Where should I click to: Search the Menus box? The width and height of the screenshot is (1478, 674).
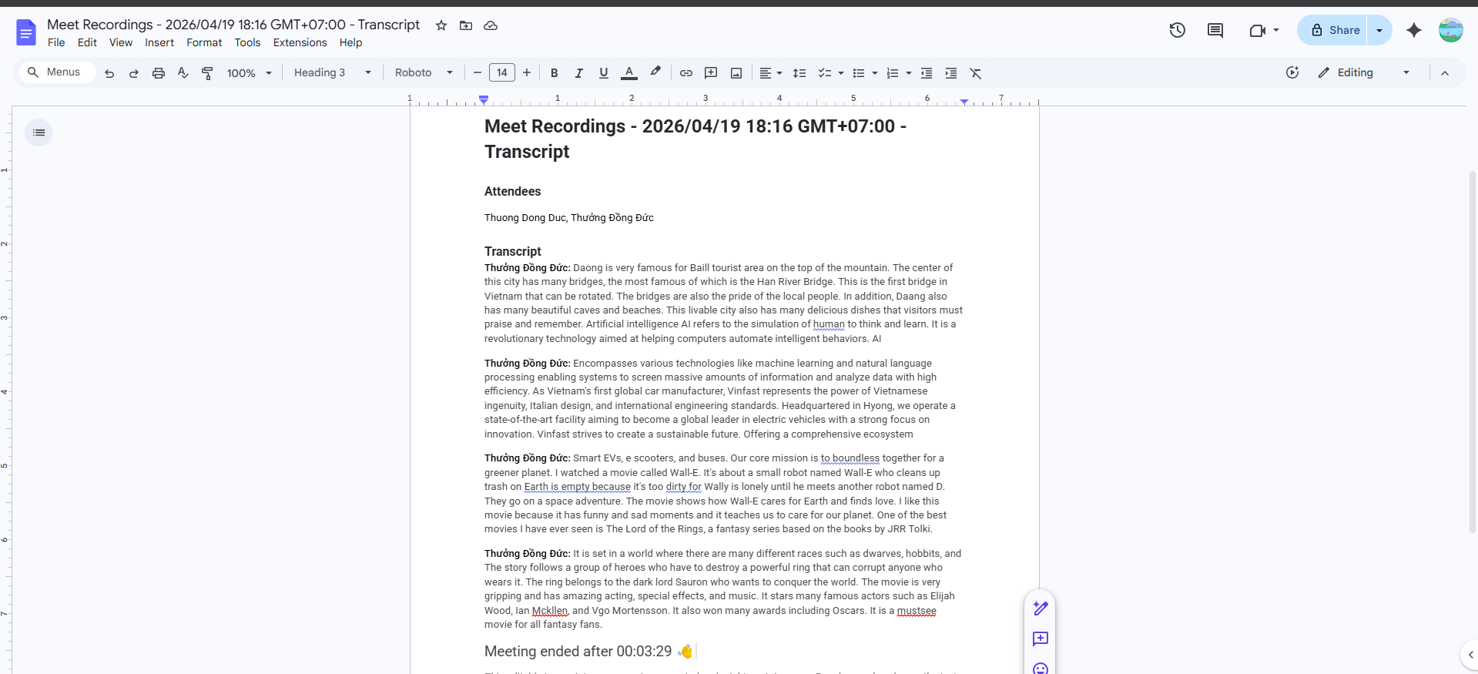57,72
